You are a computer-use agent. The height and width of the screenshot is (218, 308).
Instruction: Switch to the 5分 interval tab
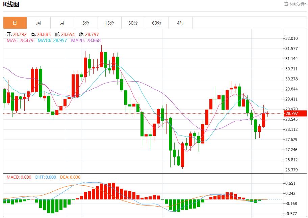tap(86, 23)
